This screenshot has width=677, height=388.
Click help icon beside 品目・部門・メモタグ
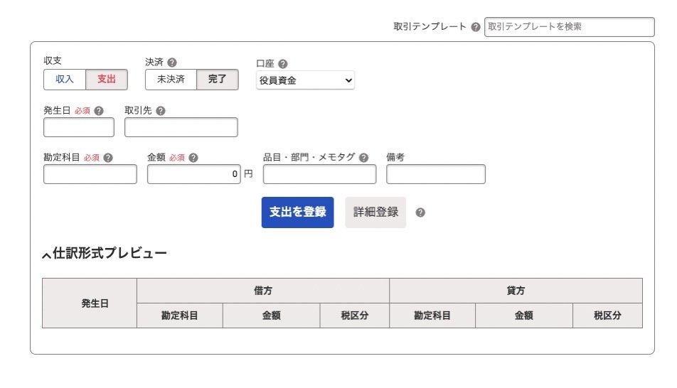[x=364, y=158]
